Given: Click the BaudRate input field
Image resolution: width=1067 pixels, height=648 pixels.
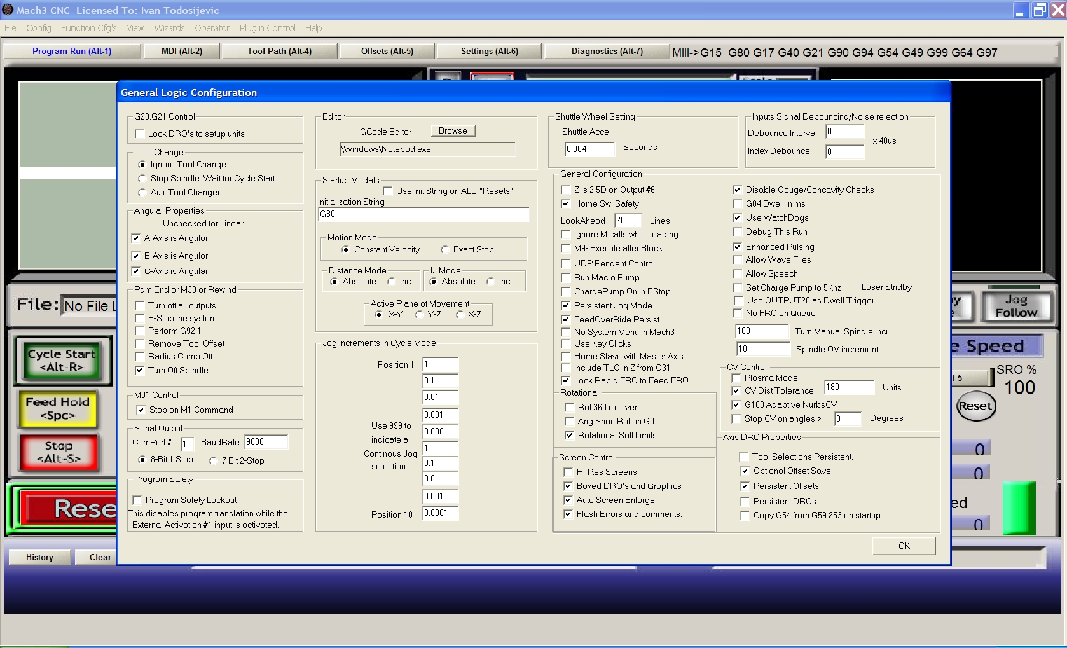Looking at the screenshot, I should click(x=266, y=442).
